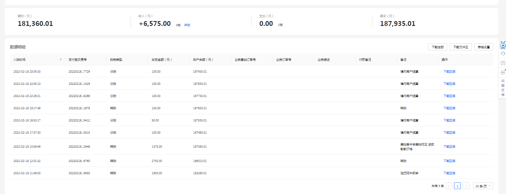Click the 支付宝交易号 column header
The image size is (506, 194).
pyautogui.click(x=78, y=59)
